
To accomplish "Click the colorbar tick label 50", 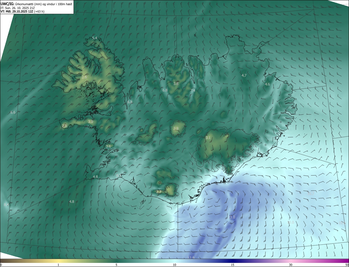I will tap(347, 265).
